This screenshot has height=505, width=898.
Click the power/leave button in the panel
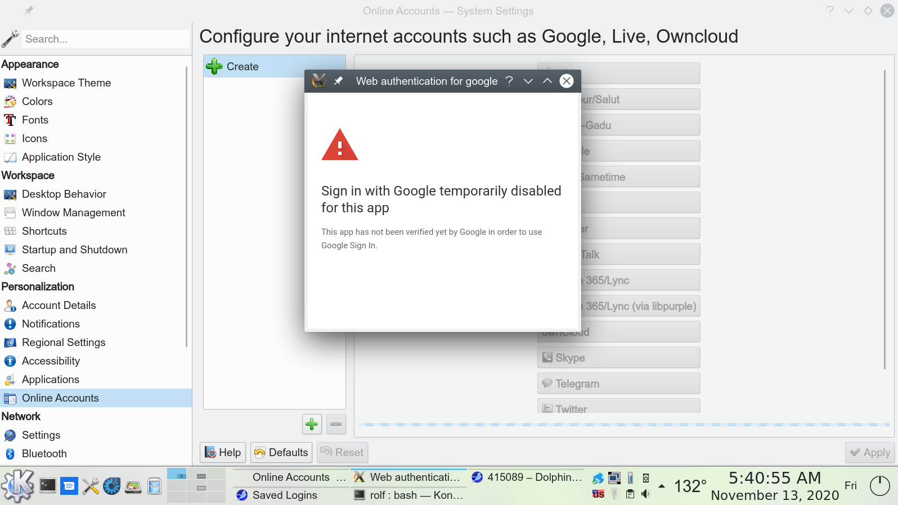tap(880, 486)
